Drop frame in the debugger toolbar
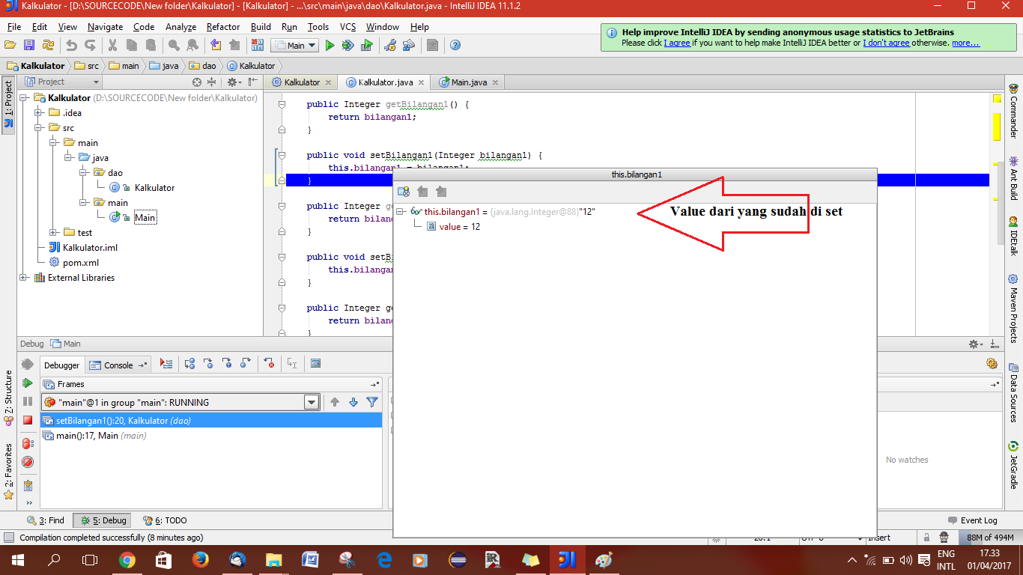 pyautogui.click(x=269, y=364)
